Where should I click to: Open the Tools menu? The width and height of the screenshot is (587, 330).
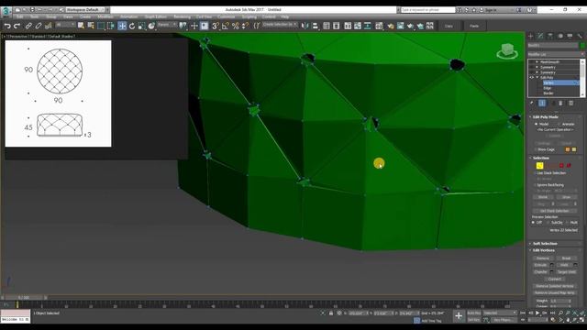click(35, 16)
